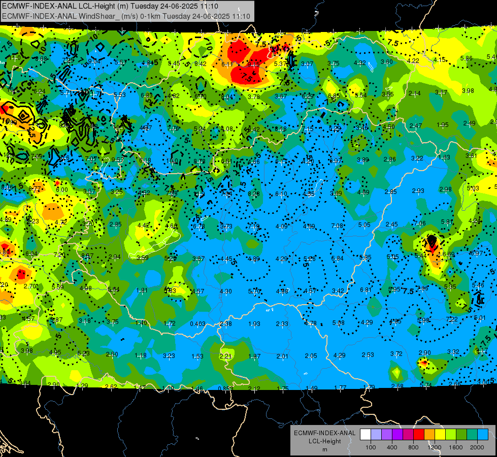The image size is (497, 457).
Task: Click the sky blue legend swatch
Action: point(483,435)
